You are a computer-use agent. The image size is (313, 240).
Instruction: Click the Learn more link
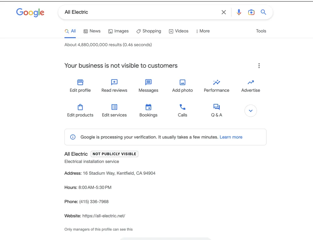click(x=231, y=137)
